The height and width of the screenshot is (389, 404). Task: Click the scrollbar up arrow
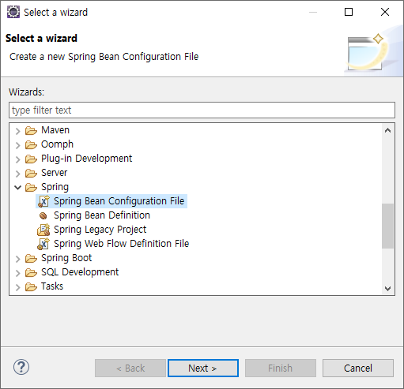point(387,130)
